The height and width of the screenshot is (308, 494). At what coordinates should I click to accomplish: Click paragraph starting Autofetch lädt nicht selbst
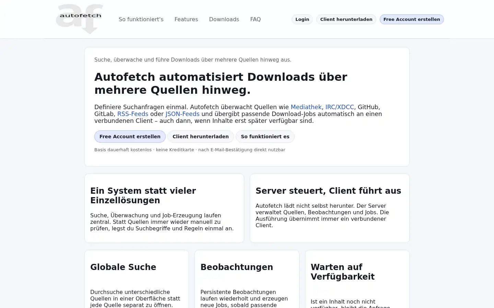pos(322,216)
